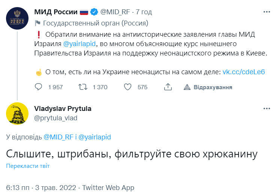Screen dimensions: 279x196
Task: Open the vk.cc/cdeLe6 link
Action: tap(244, 72)
